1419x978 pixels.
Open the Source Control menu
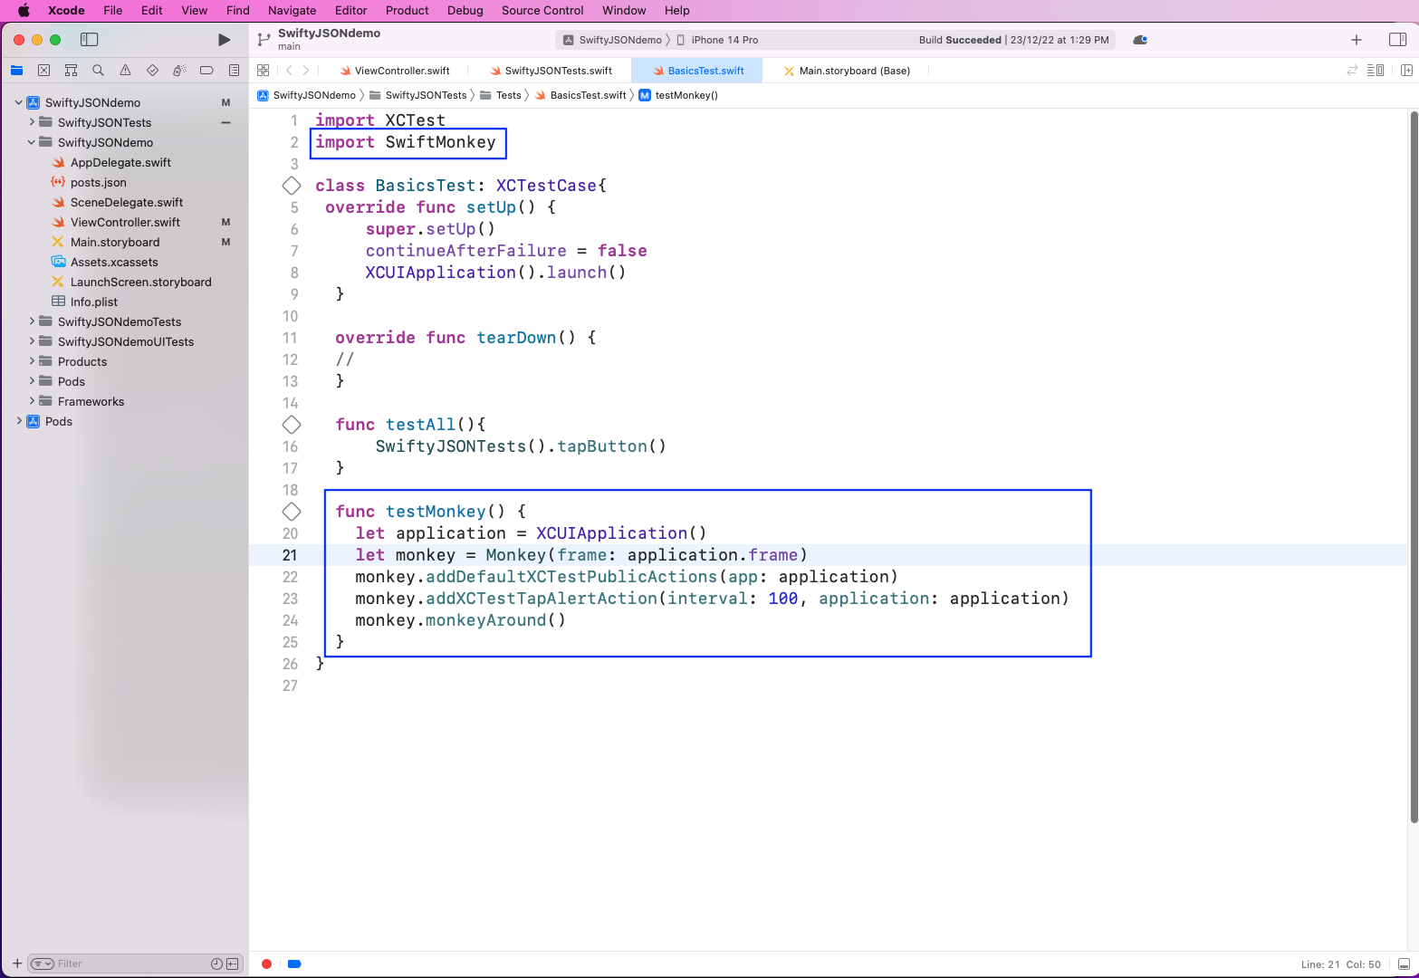pos(542,11)
